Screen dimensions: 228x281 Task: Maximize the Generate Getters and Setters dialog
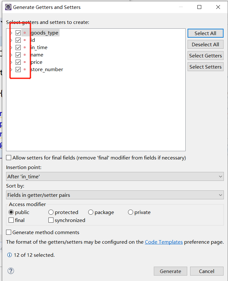click(x=199, y=7)
